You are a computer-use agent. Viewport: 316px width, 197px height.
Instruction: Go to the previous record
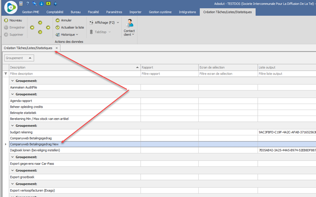pyautogui.click(x=40, y=23)
